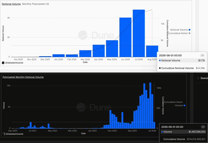Click the "Mar 2023" x-axis label
This screenshot has height=143, width=208.
(72, 131)
